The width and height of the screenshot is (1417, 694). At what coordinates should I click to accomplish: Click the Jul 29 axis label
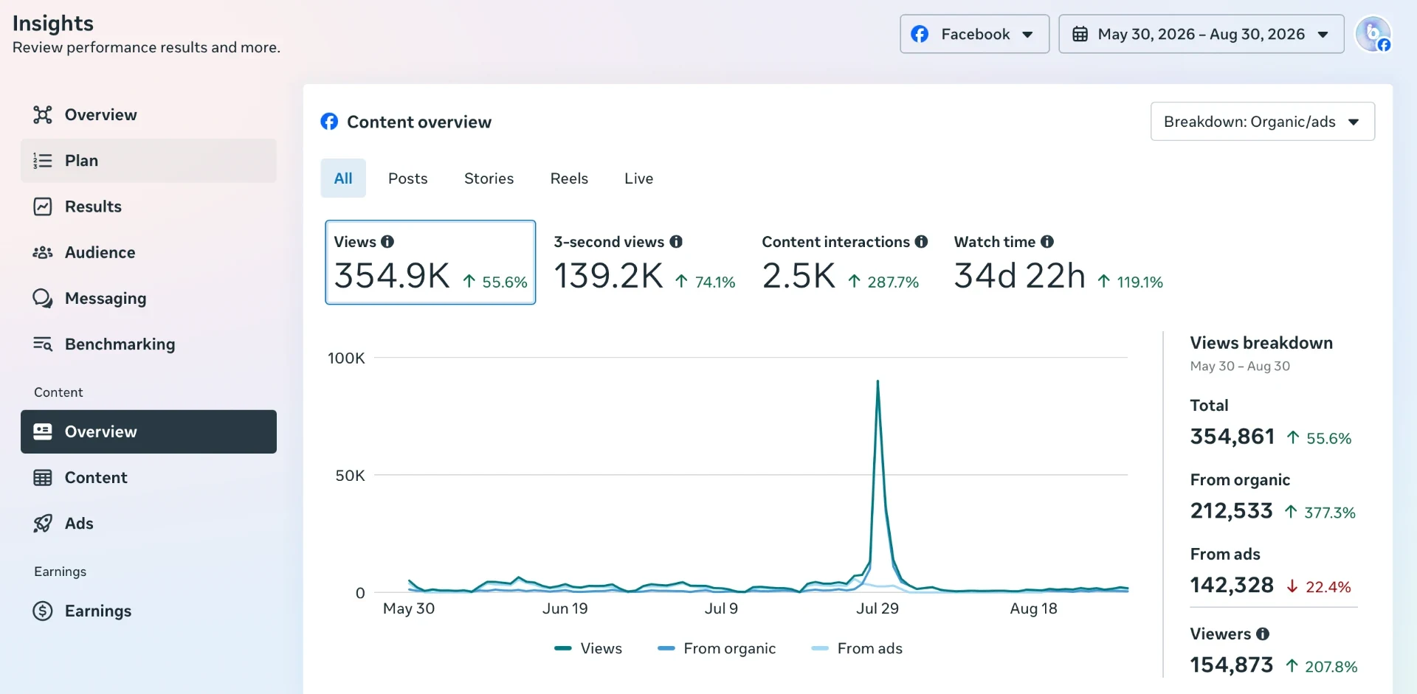[x=878, y=608]
